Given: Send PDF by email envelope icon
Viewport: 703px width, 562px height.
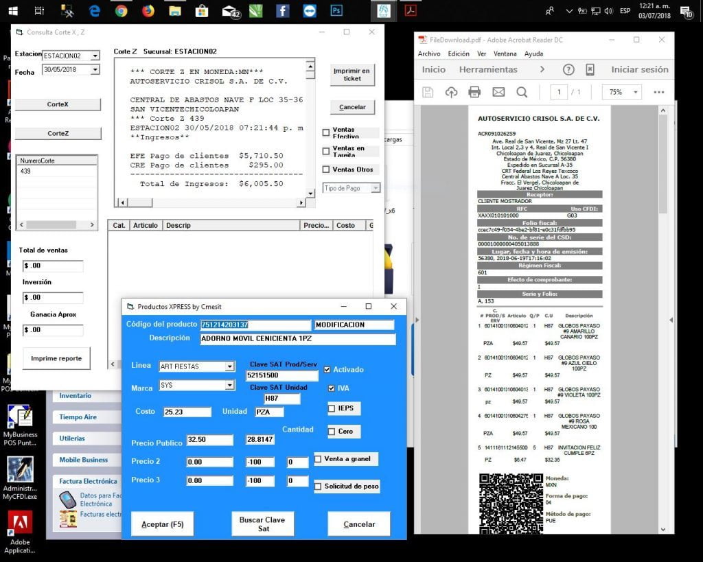Looking at the screenshot, I should point(498,93).
